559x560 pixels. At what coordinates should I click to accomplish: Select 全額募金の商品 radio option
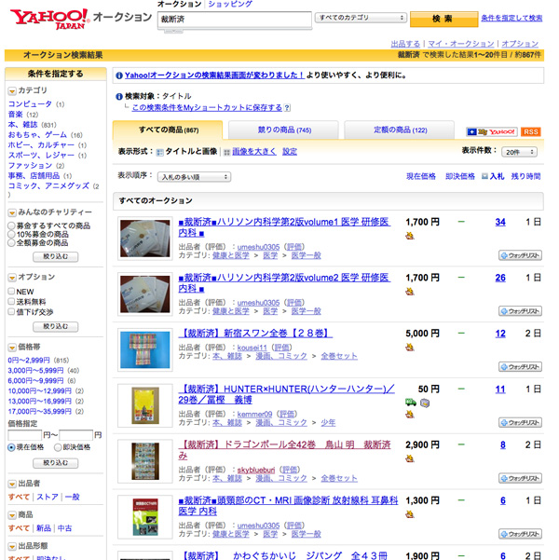coord(11,243)
